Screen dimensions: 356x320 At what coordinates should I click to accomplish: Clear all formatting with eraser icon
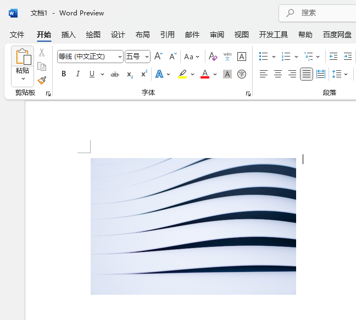(213, 56)
